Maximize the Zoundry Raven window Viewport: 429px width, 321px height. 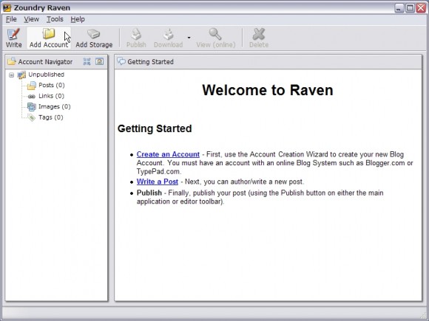tap(410, 8)
